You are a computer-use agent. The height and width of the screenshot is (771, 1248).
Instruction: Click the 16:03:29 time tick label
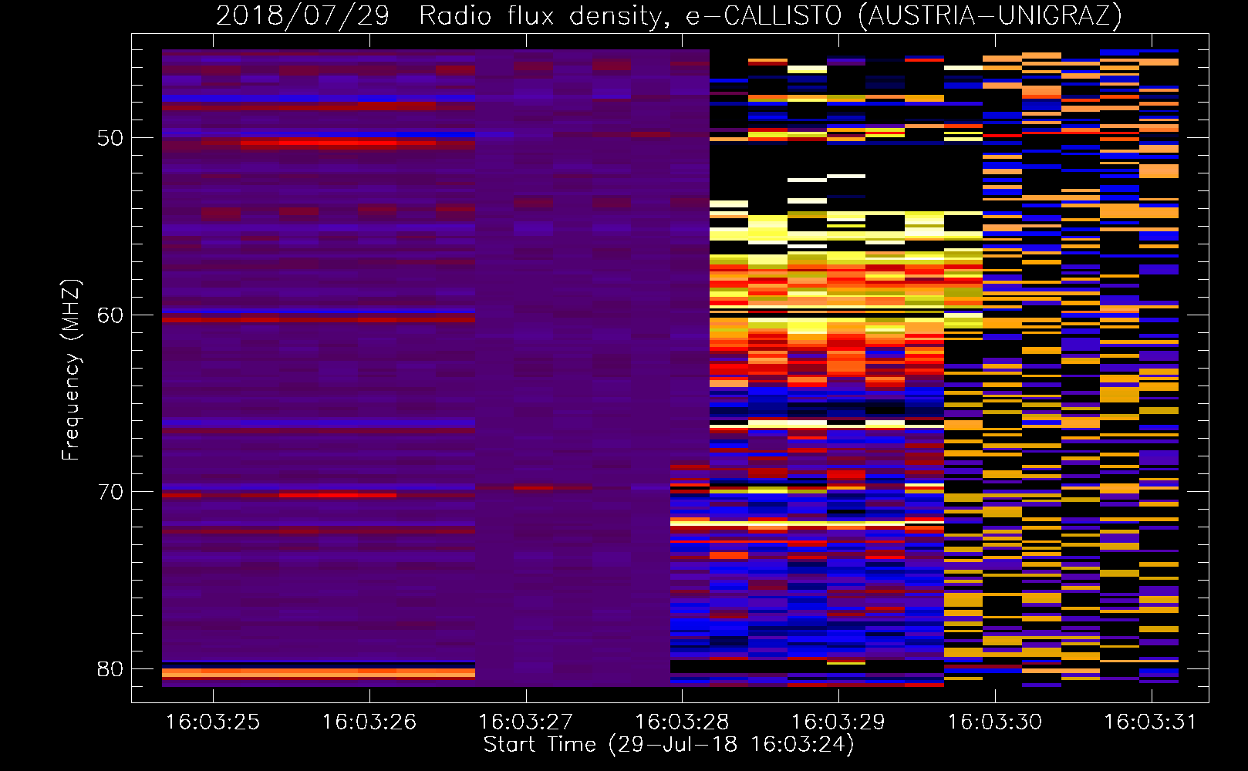pyautogui.click(x=838, y=722)
